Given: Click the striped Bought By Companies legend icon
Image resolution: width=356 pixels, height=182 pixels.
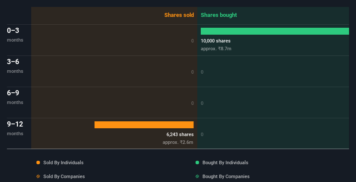Looking at the screenshot, I should [x=197, y=176].
